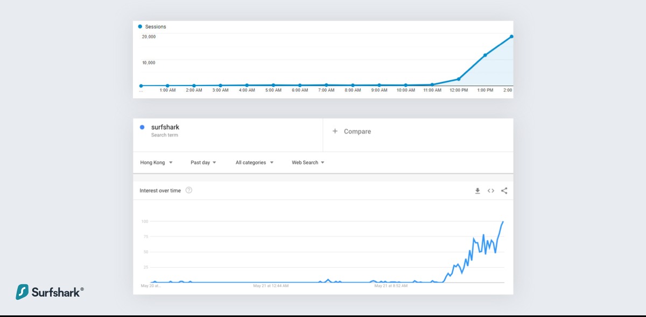Click the 10,000 y-axis label
The width and height of the screenshot is (646, 317).
[x=149, y=62]
